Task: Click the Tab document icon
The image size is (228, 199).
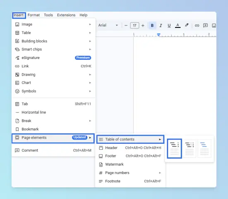Action: click(x=17, y=104)
